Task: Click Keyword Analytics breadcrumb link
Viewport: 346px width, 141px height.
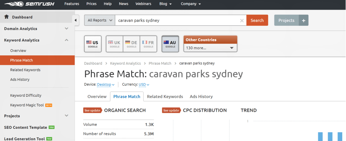Action: pyautogui.click(x=125, y=63)
